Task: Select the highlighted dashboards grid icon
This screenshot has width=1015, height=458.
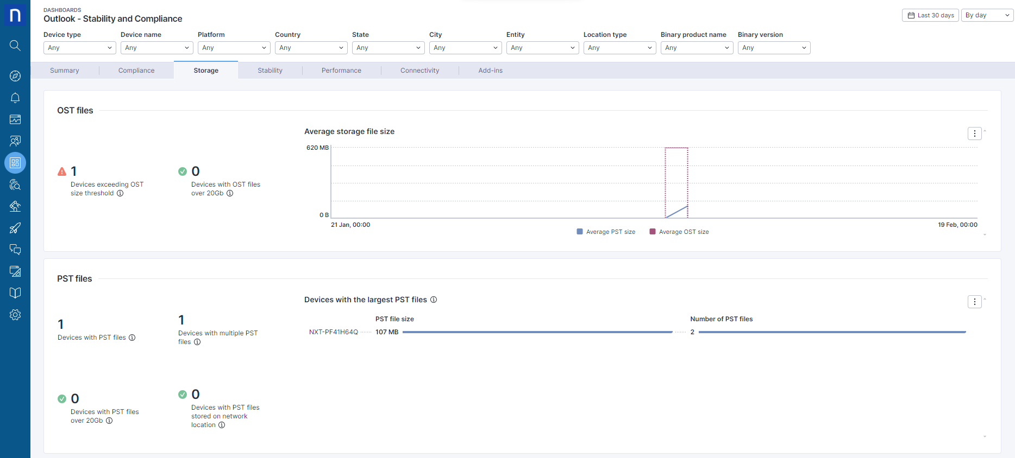Action: 15,163
